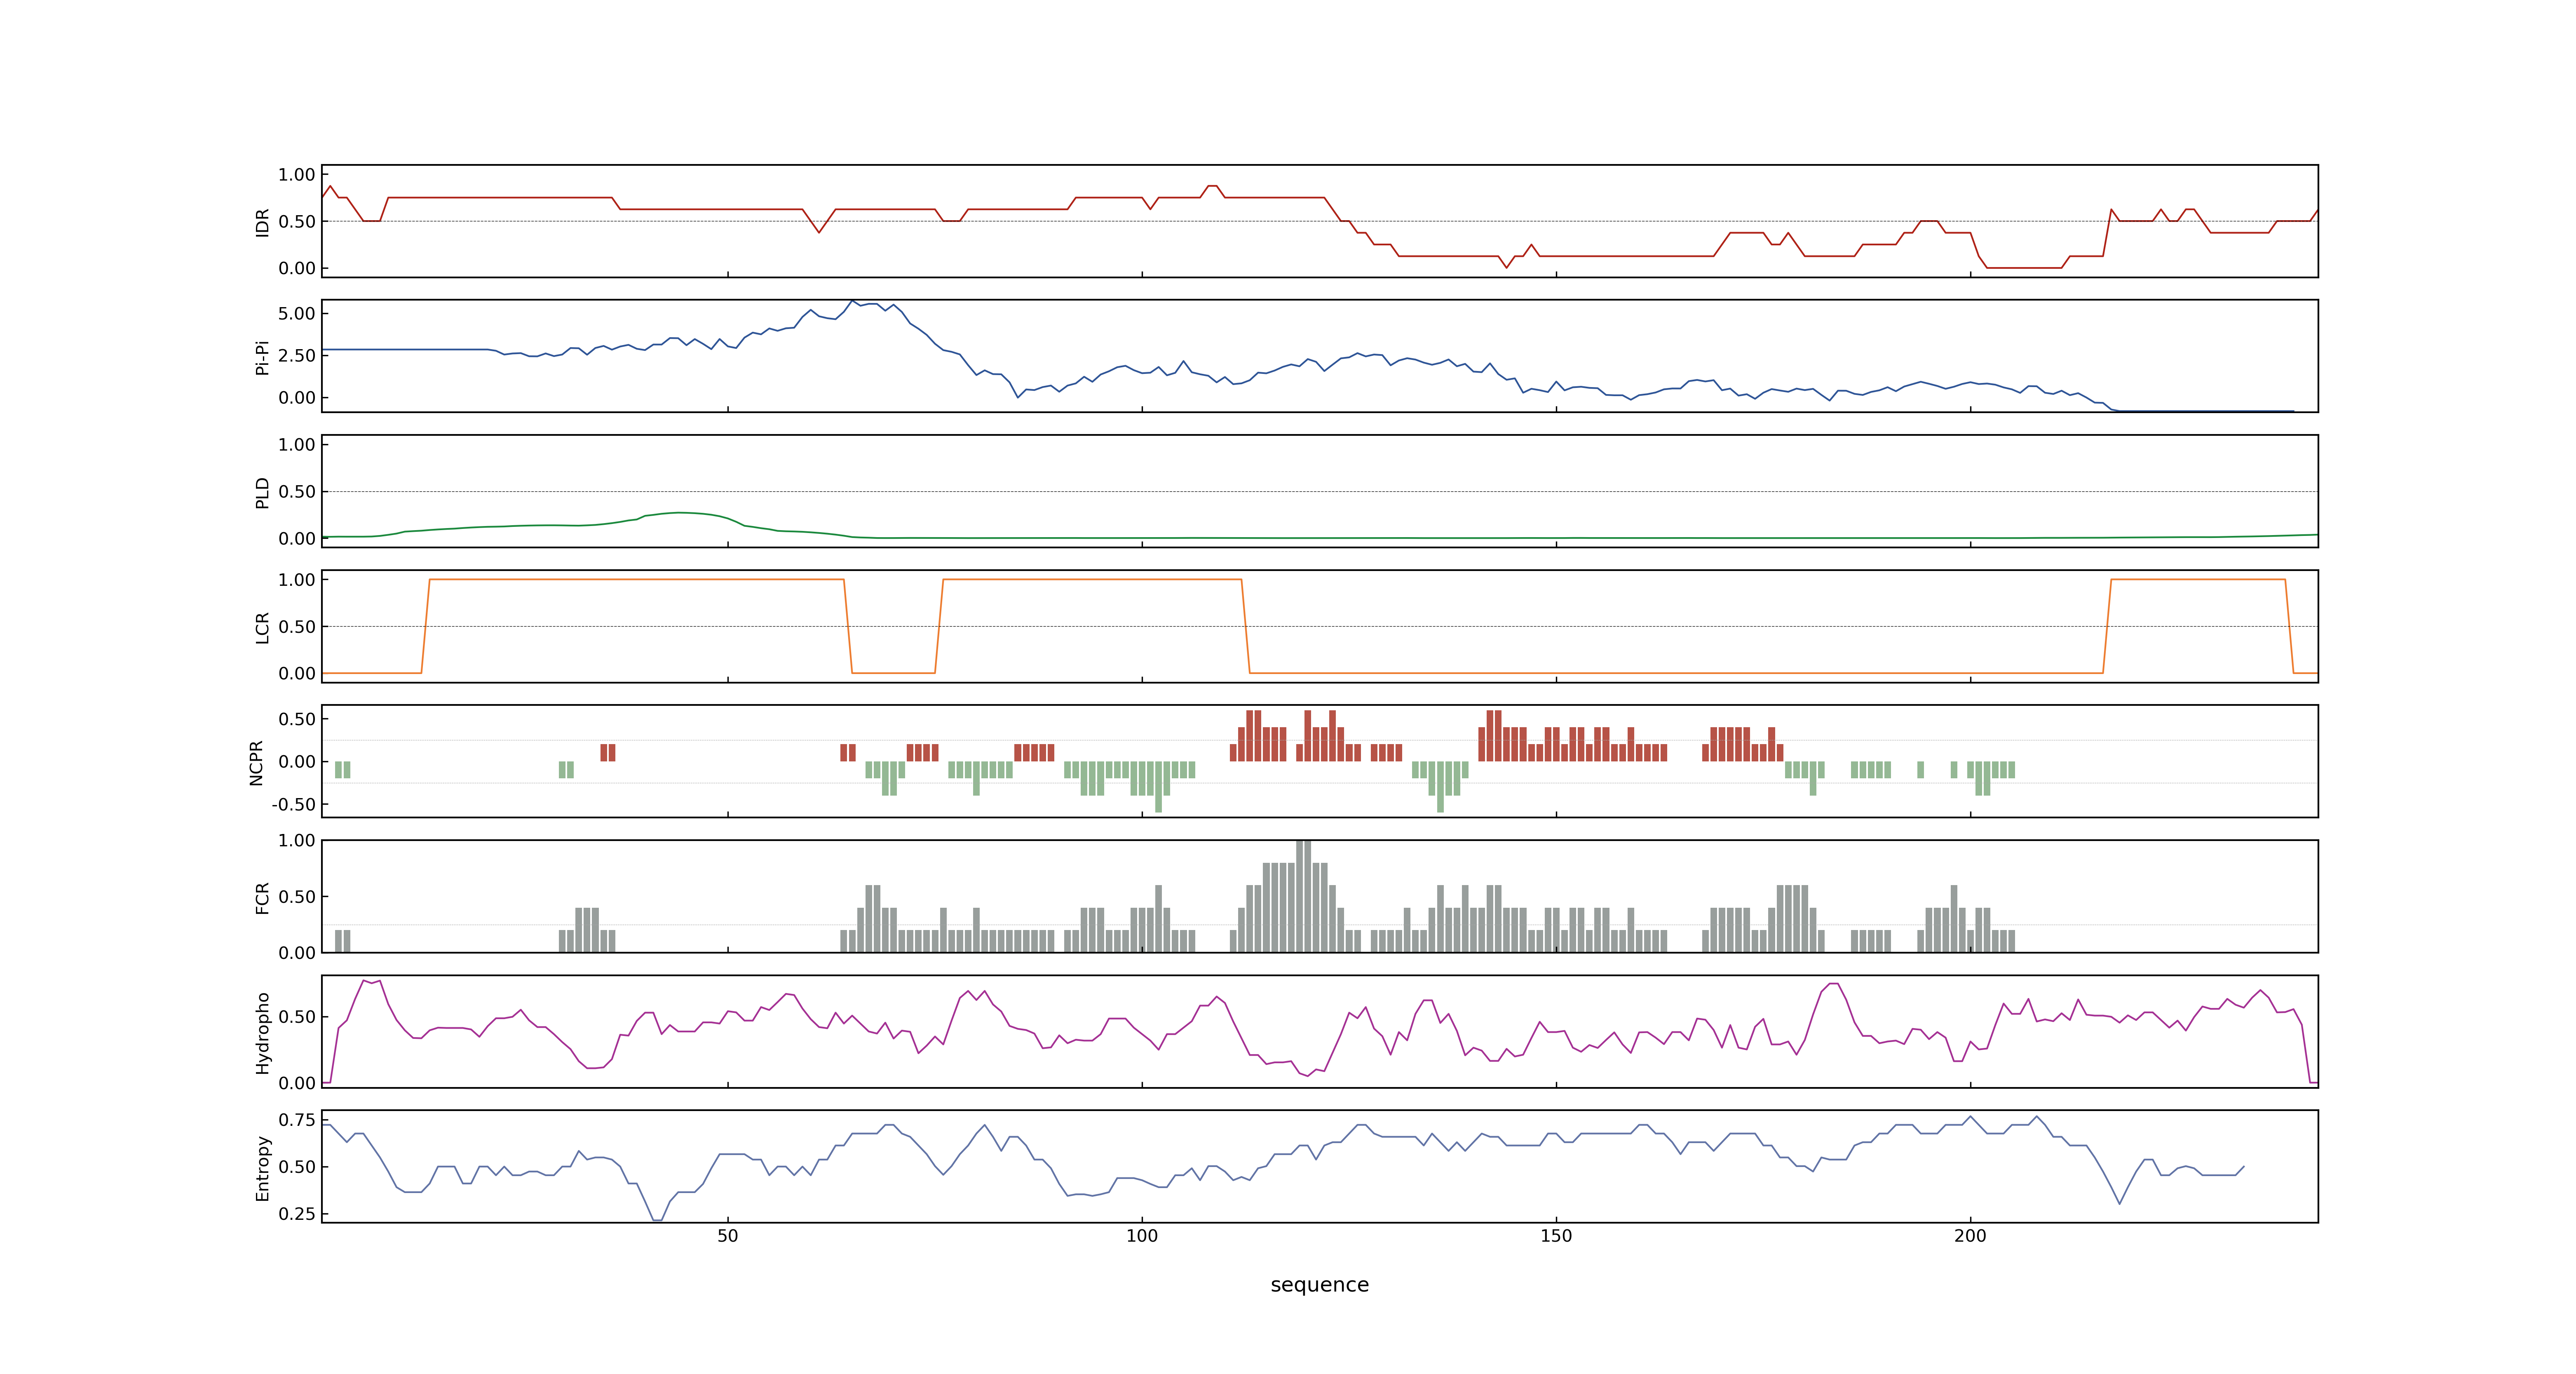Click the FCR y-axis label
Image resolution: width=2576 pixels, height=1374 pixels.
click(262, 897)
